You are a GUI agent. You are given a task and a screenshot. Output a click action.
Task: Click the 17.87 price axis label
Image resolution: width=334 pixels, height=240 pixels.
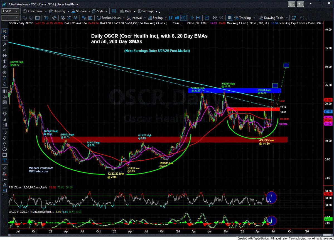[328, 111]
